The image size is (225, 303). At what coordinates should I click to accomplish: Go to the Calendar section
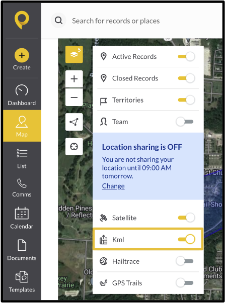[22, 219]
